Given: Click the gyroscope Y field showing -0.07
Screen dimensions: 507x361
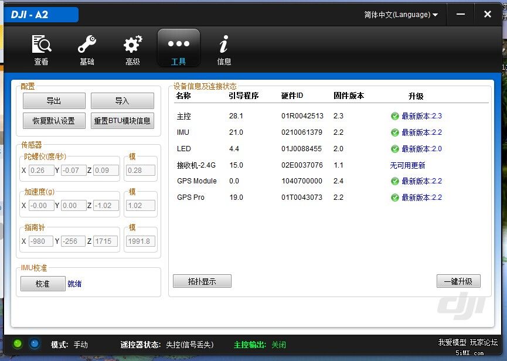Looking at the screenshot, I should (74, 171).
